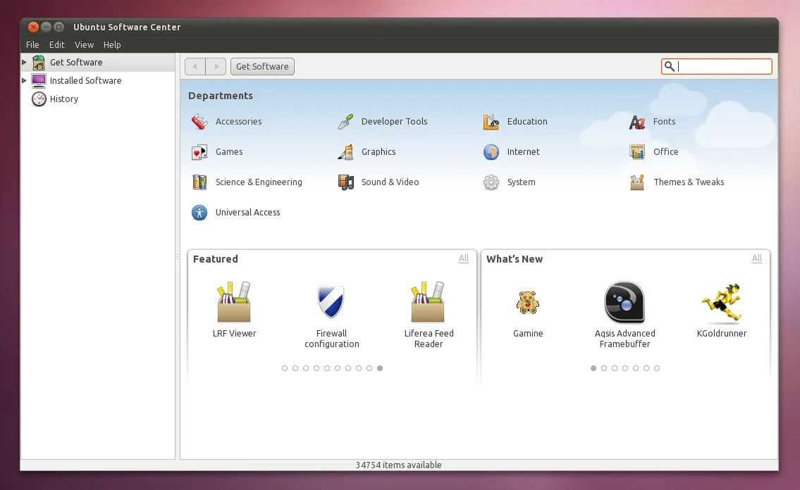Image resolution: width=800 pixels, height=490 pixels.
Task: Expand the Installed Software tree arrow
Action: [x=24, y=80]
